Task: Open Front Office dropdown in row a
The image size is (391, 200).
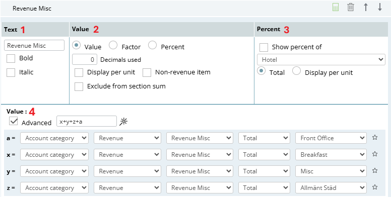Action: point(331,138)
